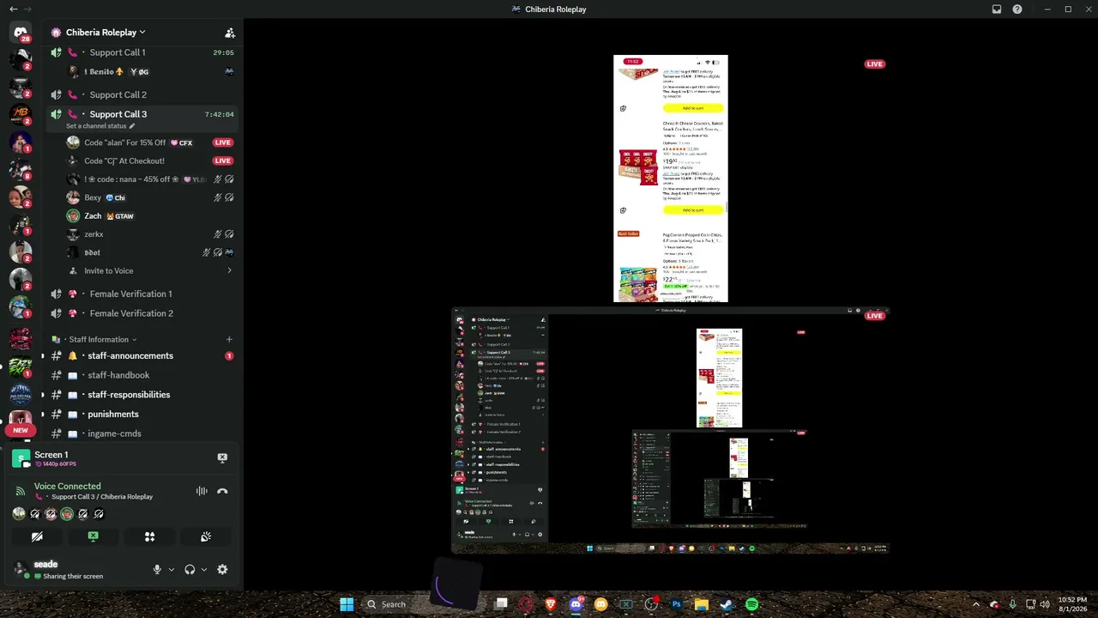This screenshot has width=1098, height=618.
Task: Open Discord direct messages home icon
Action: pyautogui.click(x=21, y=33)
